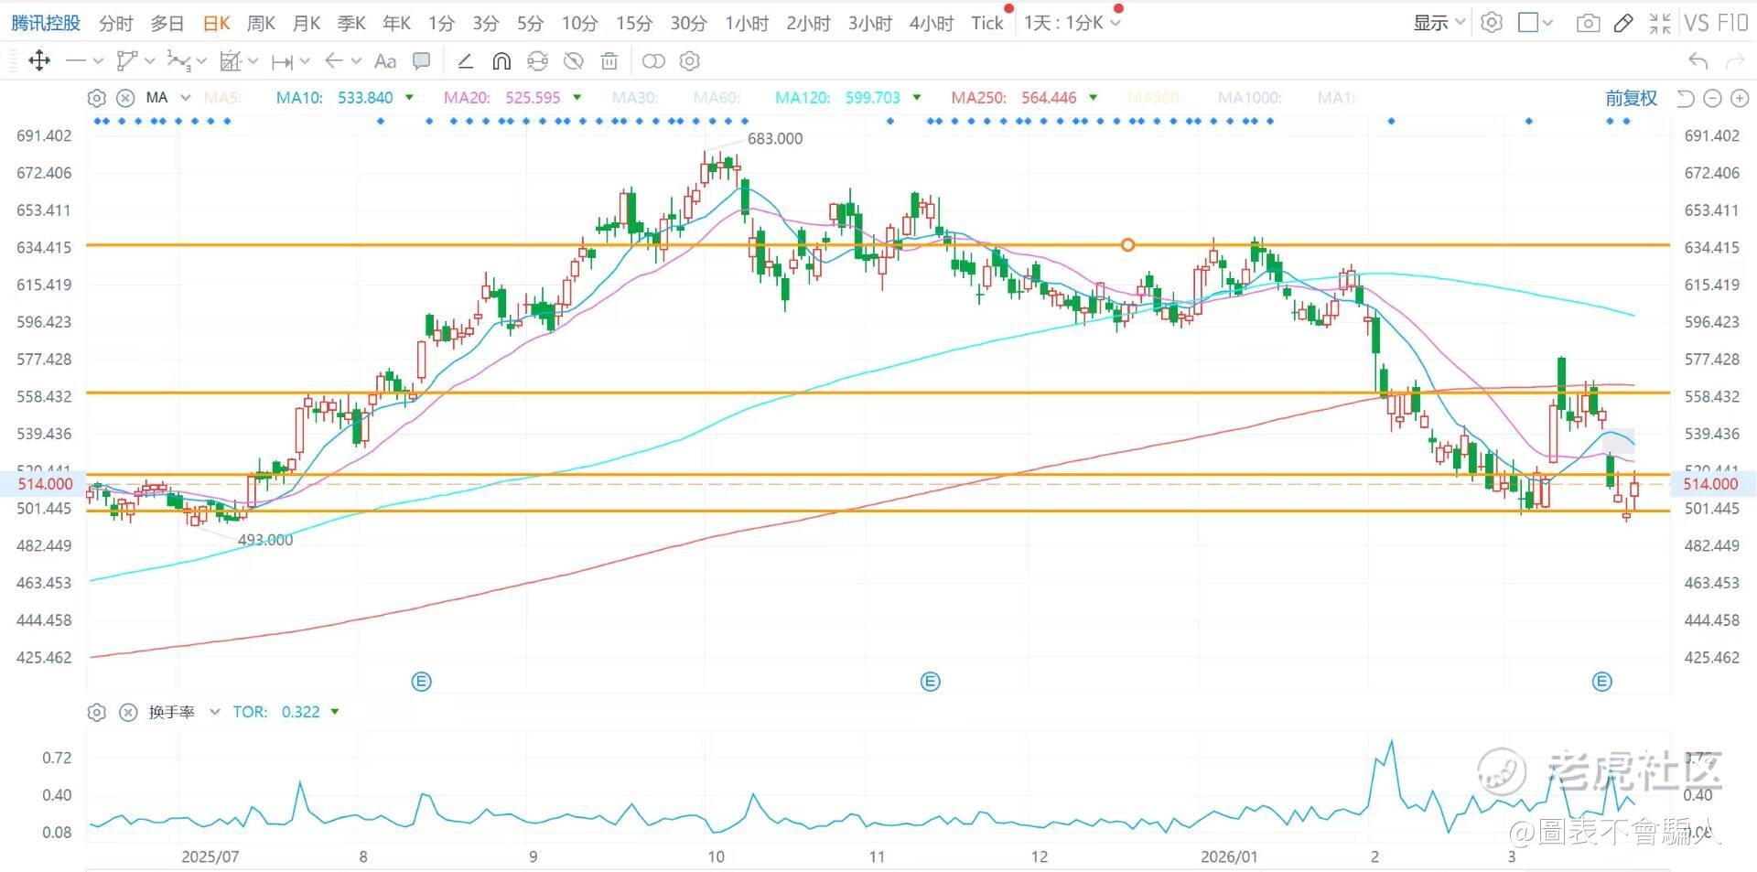Switch to 月K monthly chart tab
This screenshot has height=872, width=1757.
[x=307, y=23]
